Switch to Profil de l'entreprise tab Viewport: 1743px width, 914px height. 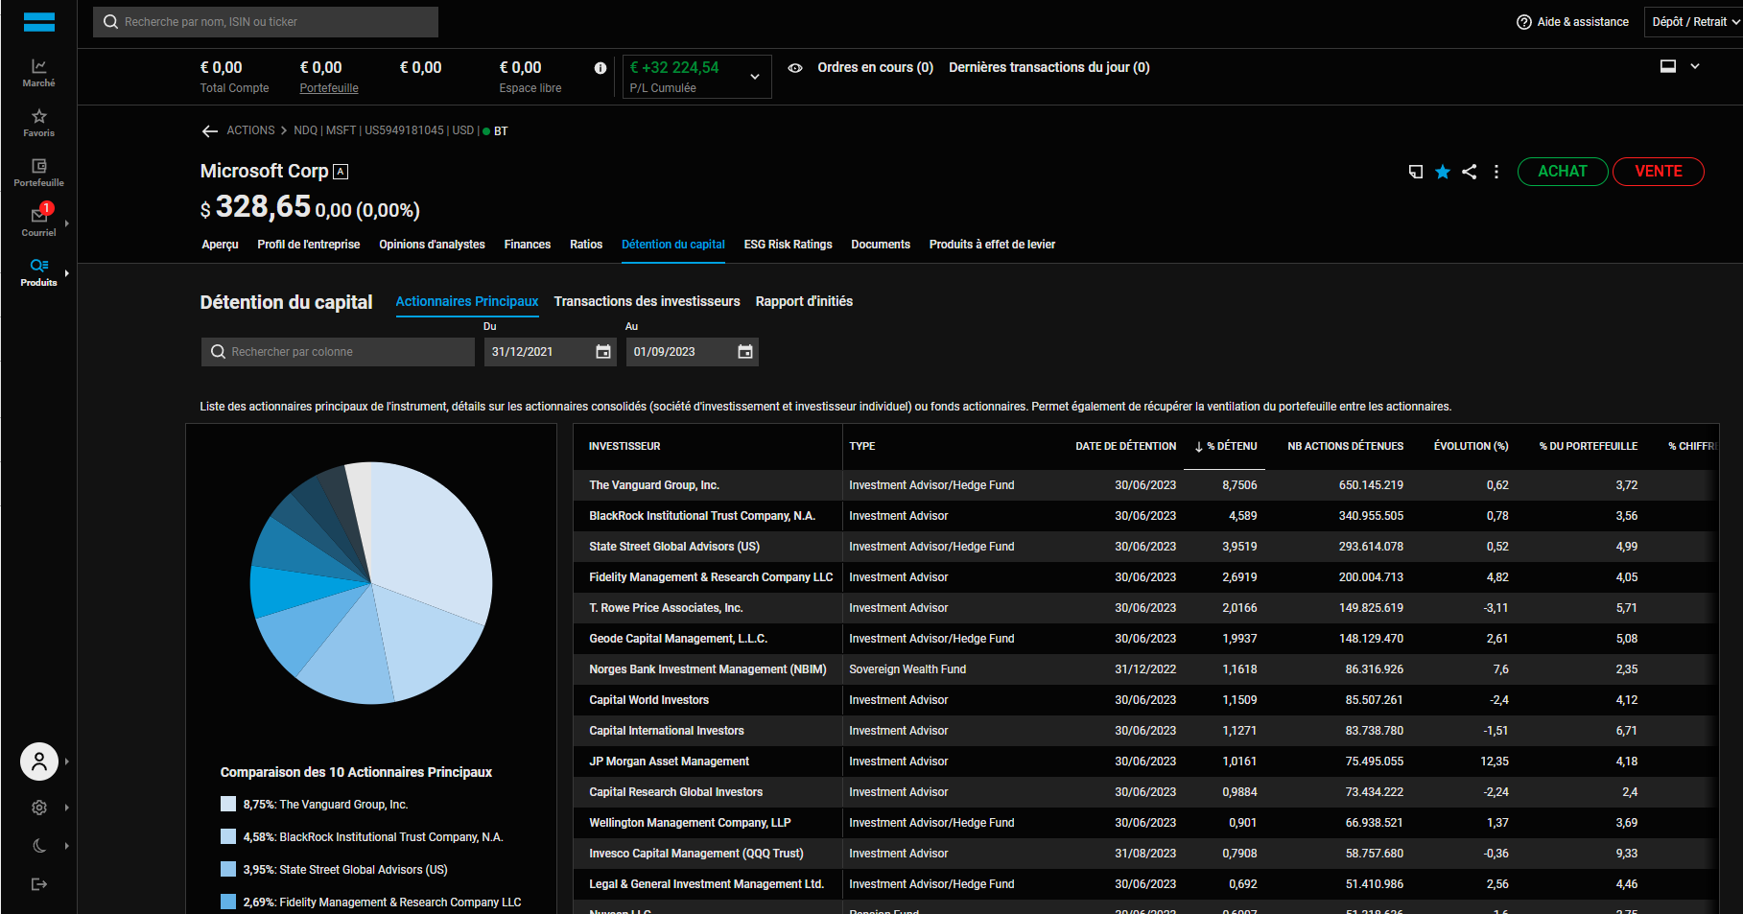pyautogui.click(x=309, y=245)
